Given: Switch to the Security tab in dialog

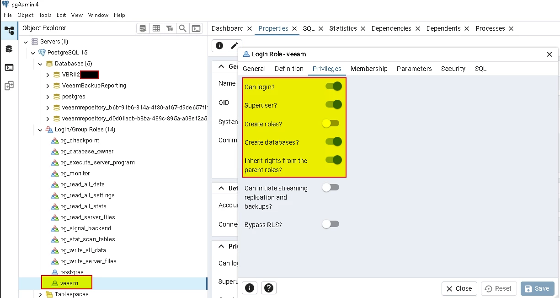Looking at the screenshot, I should (453, 69).
